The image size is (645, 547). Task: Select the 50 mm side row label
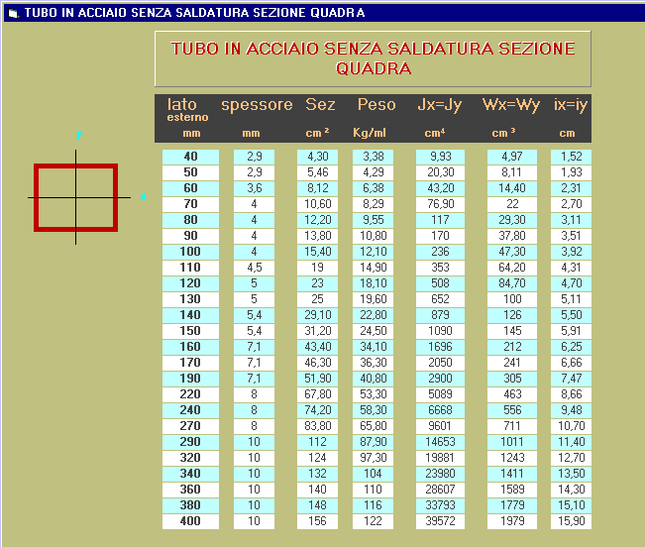click(x=190, y=172)
